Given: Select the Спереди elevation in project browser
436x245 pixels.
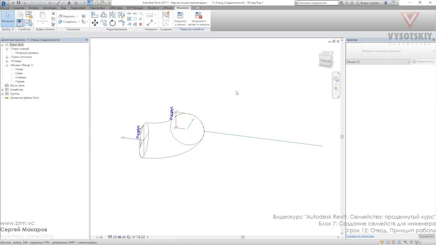Looking at the screenshot, I should tap(21, 78).
